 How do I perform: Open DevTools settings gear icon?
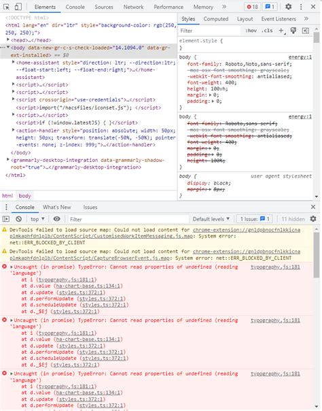pyautogui.click(x=288, y=7)
